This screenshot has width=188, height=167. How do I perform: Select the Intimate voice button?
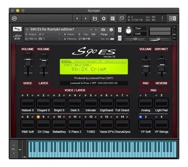(91, 103)
